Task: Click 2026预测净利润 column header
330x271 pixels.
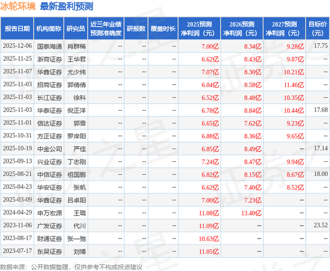Action: [x=242, y=29]
